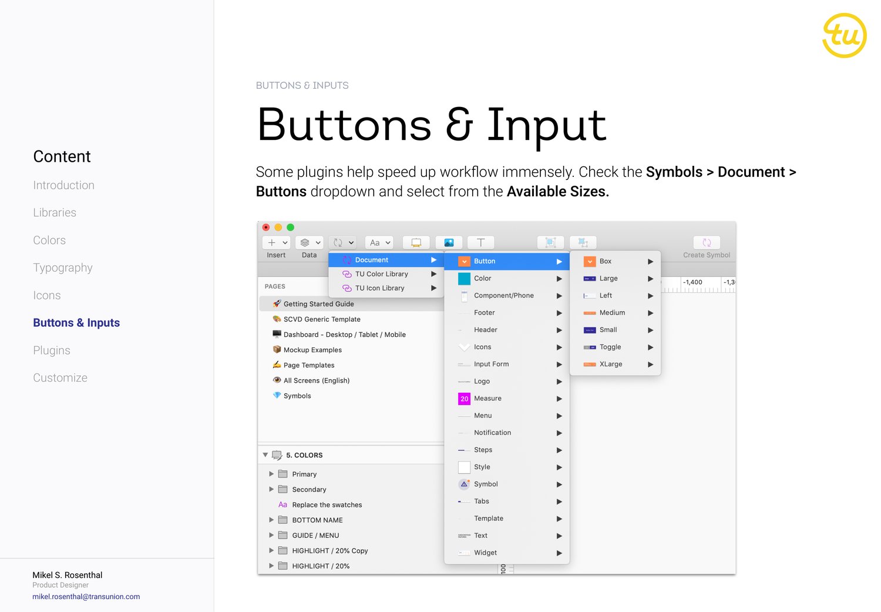Click the orange Box submenu icon
The height and width of the screenshot is (612, 881).
point(590,261)
